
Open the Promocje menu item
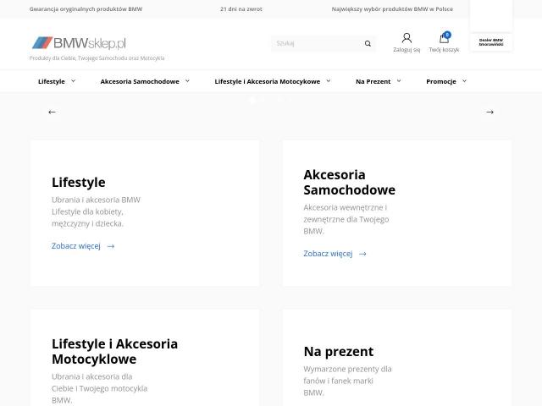[x=441, y=81]
